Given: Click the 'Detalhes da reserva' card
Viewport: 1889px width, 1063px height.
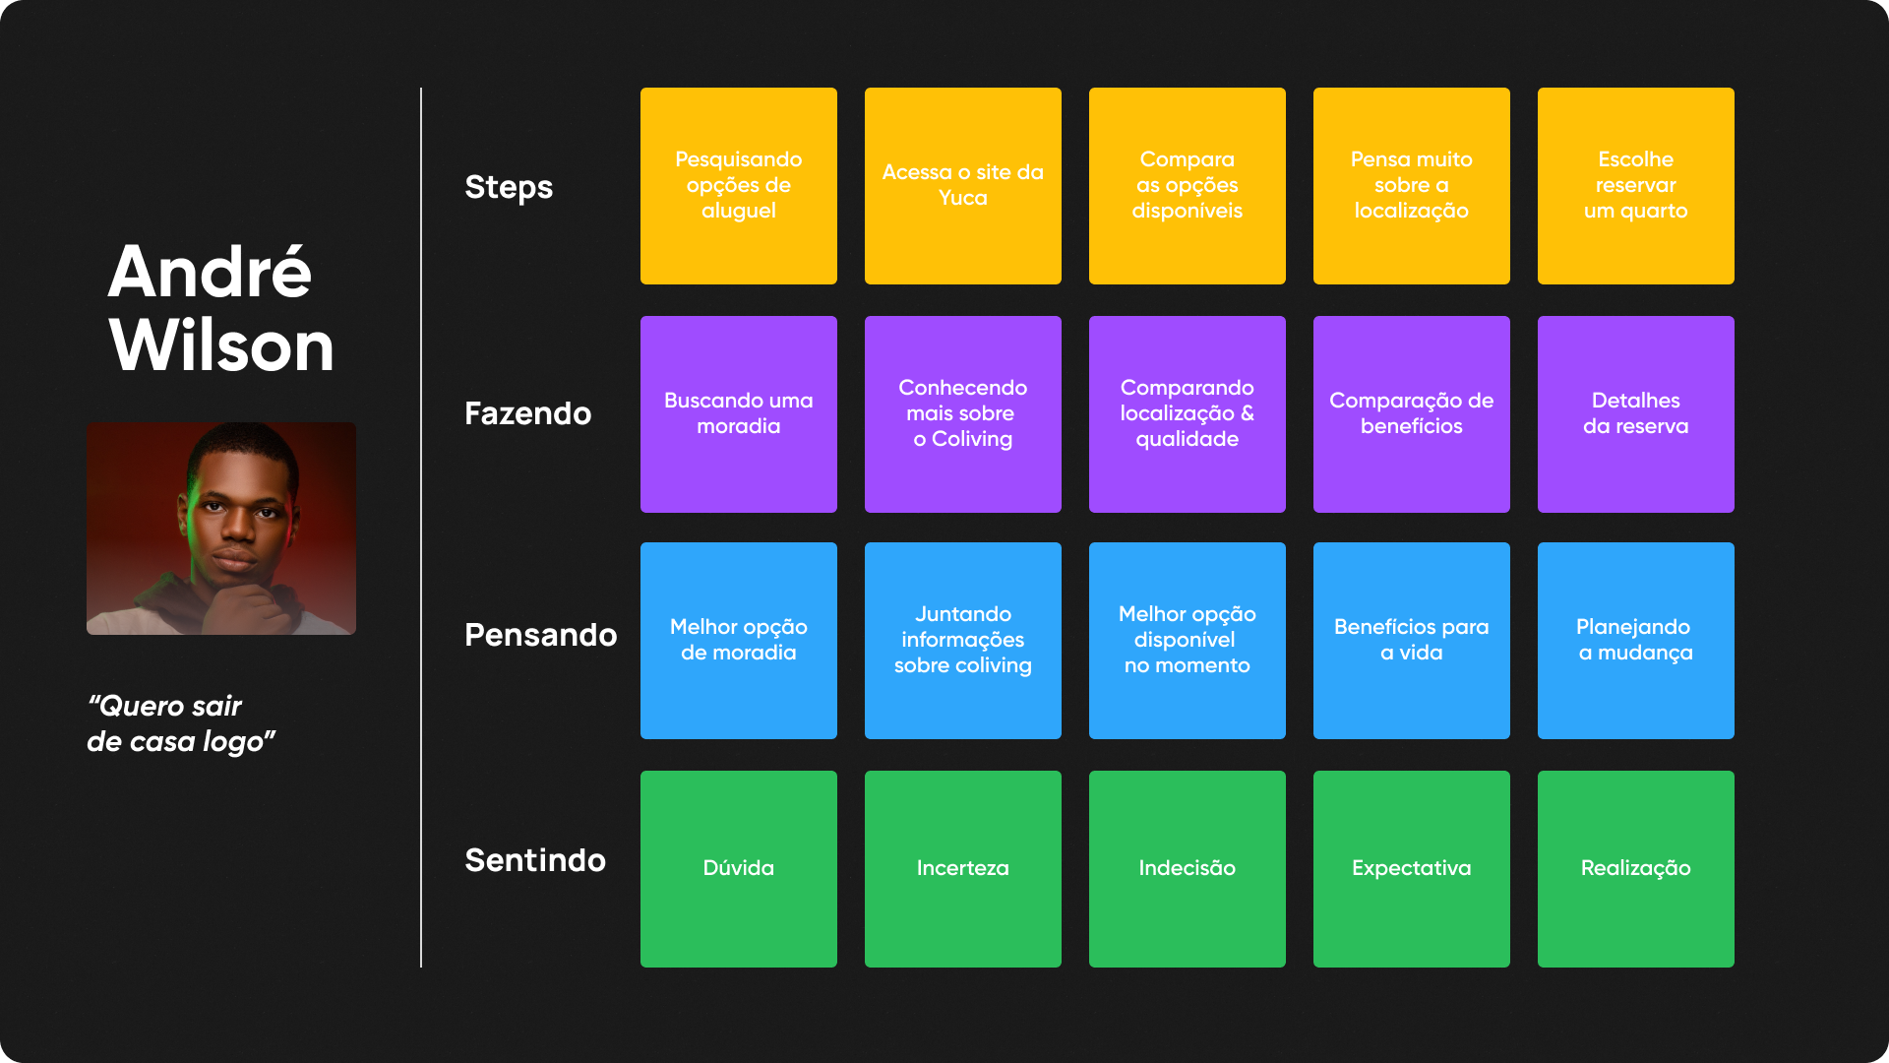Looking at the screenshot, I should pos(1636,414).
